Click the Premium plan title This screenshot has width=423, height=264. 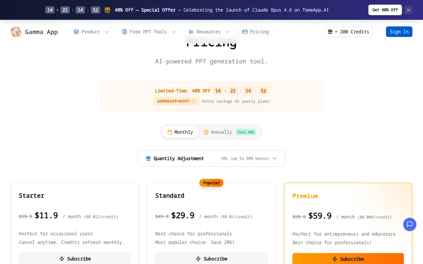(x=305, y=196)
